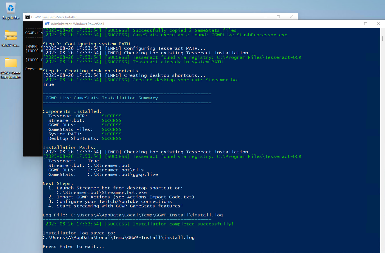
Task: Maximize the GGWP.Live GameStats Installer window
Action: point(278,17)
